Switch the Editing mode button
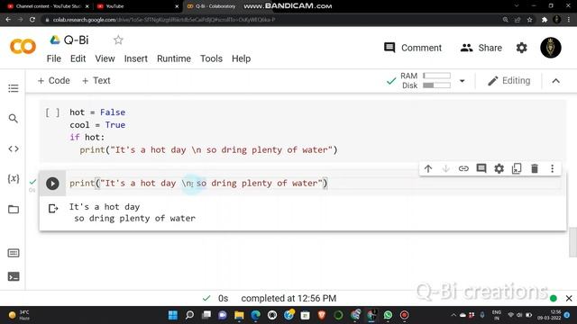Viewport: 577px width, 324px height. click(508, 81)
